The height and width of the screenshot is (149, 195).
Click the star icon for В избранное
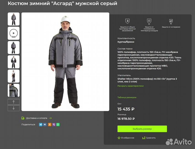pyautogui.click(x=119, y=138)
